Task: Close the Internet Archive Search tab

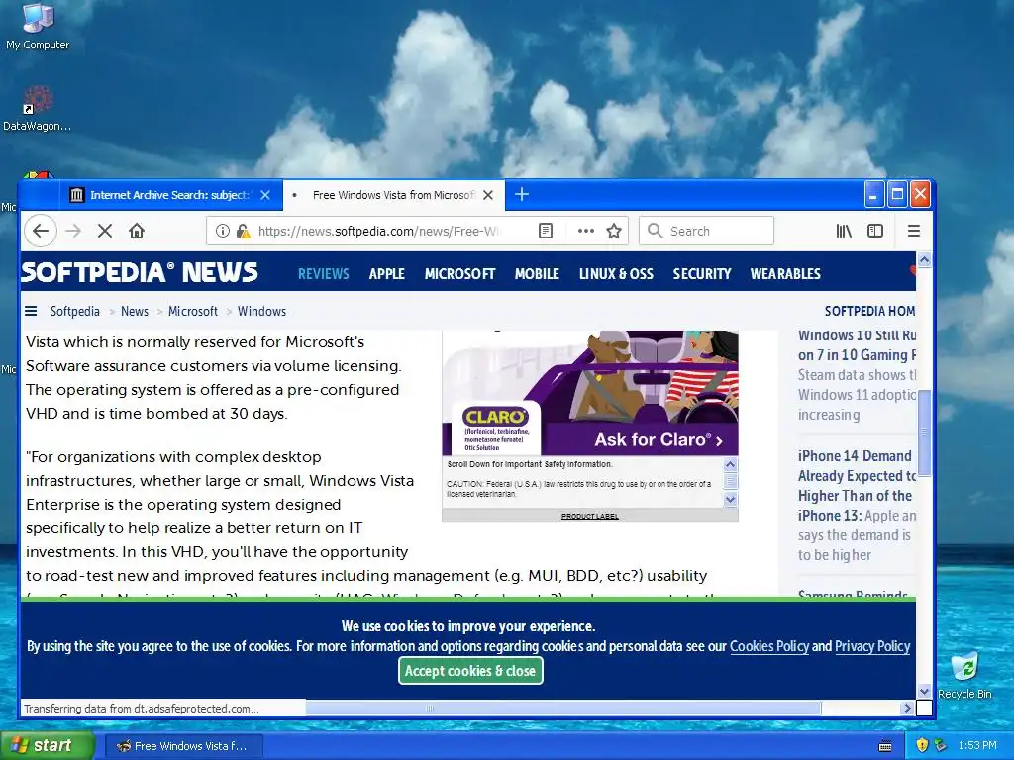Action: pyautogui.click(x=265, y=195)
